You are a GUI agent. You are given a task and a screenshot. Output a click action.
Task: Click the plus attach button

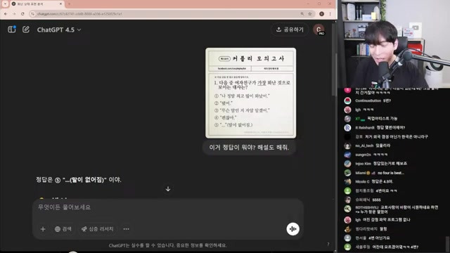pos(43,229)
